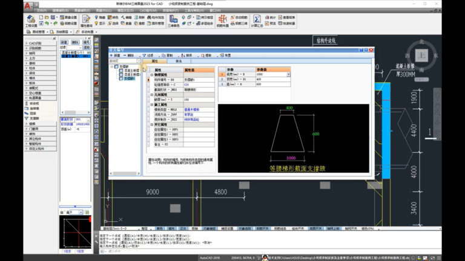Image resolution: width=465 pixels, height=261 pixels.
Task: Click 统计 statistics chart tool
Action: coord(270,18)
